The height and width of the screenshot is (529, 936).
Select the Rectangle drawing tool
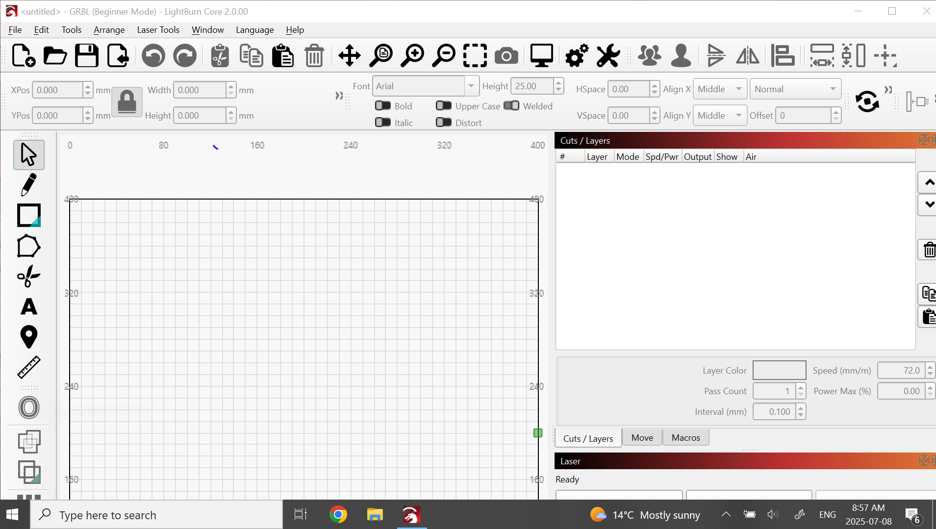pos(28,215)
